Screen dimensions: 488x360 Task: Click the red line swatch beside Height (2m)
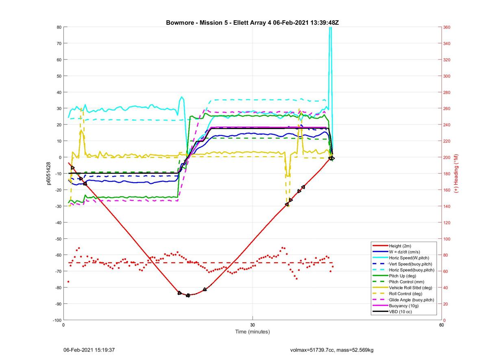pyautogui.click(x=380, y=246)
